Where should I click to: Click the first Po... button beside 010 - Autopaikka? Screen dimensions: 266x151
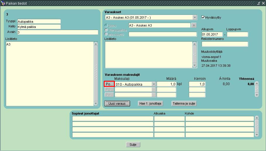click(x=109, y=84)
